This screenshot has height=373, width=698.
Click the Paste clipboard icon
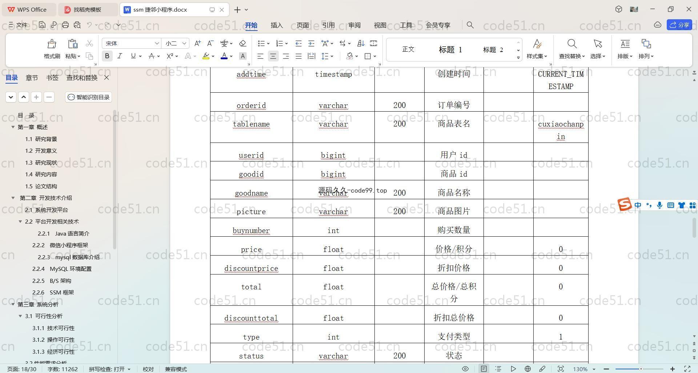tap(73, 44)
